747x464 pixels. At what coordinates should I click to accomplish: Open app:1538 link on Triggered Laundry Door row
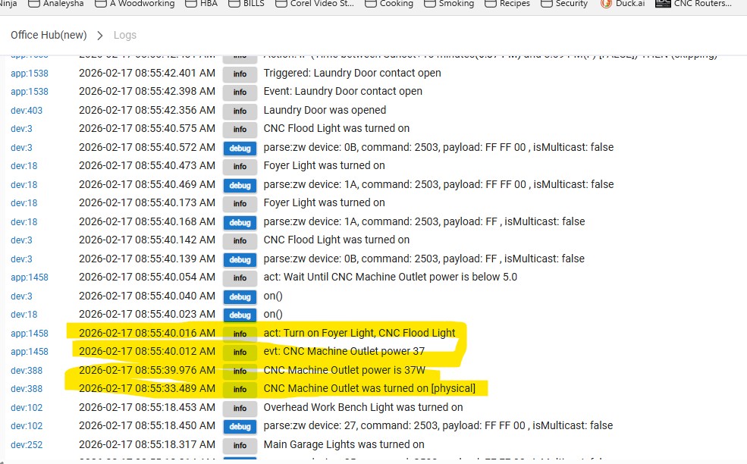(30, 74)
